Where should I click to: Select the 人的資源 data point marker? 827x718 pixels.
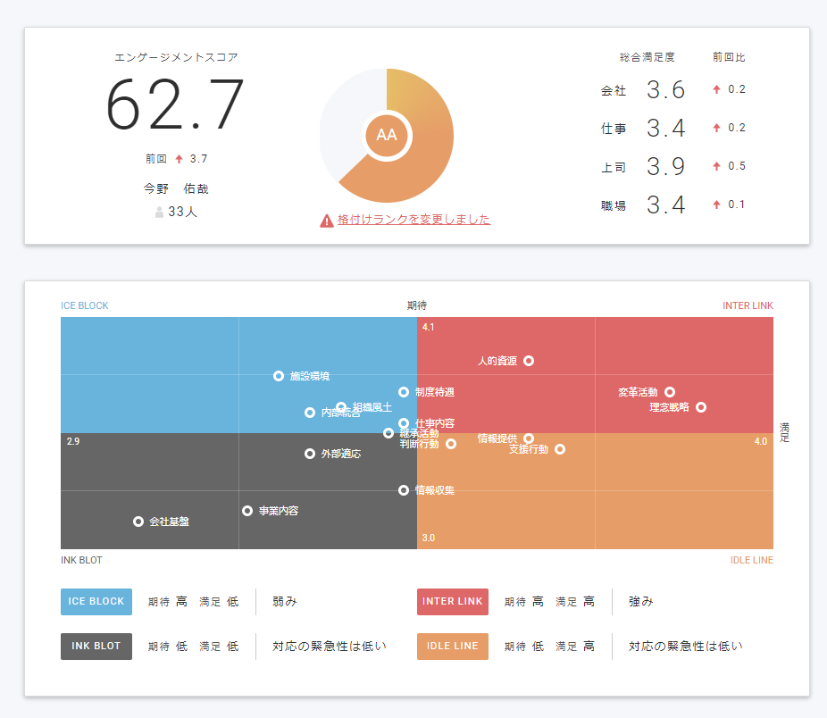click(529, 361)
